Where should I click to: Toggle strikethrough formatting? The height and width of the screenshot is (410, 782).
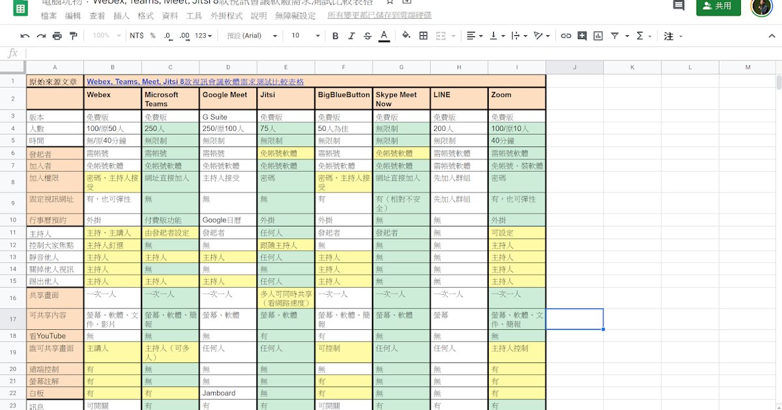click(368, 36)
